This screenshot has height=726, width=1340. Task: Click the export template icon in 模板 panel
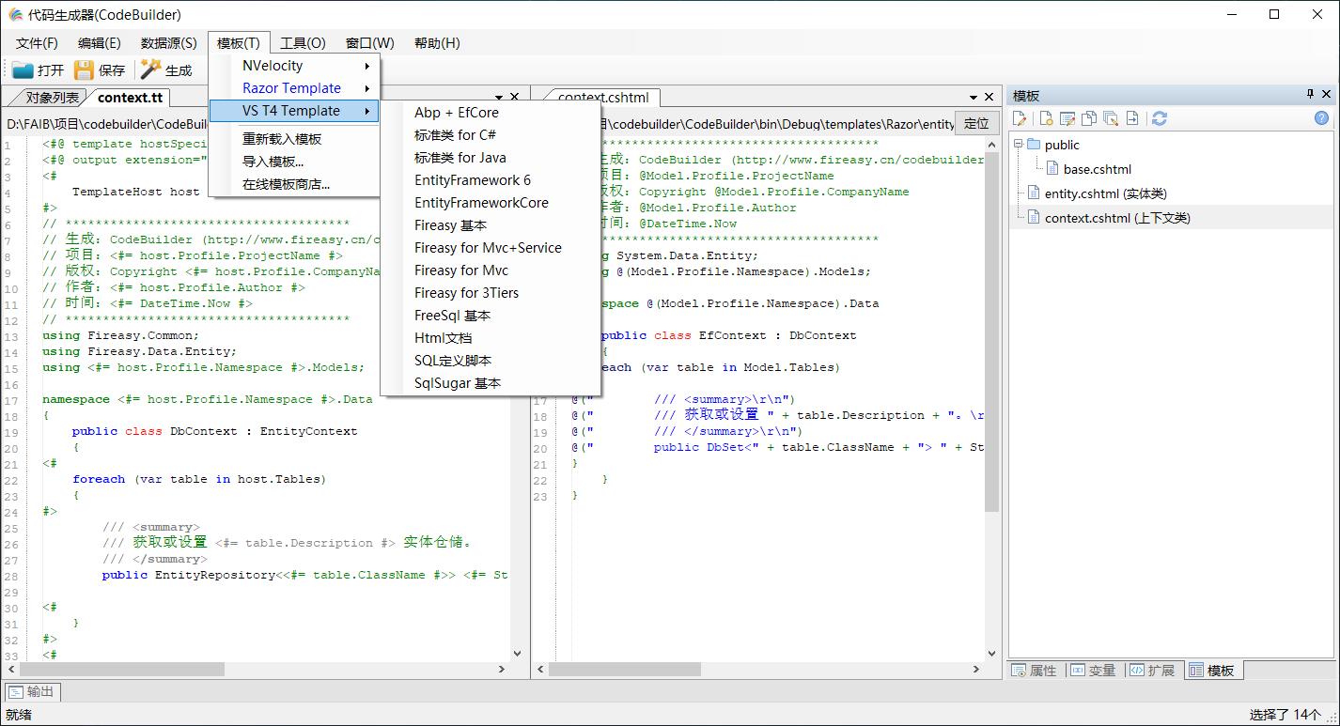coord(1134,118)
